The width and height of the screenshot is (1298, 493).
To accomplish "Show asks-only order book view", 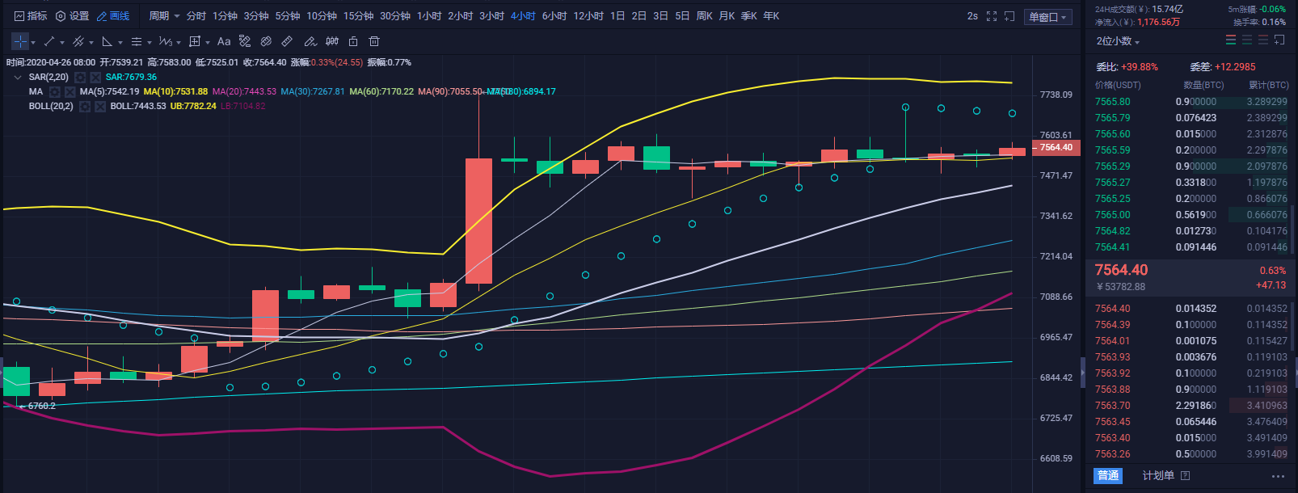I will click(x=1263, y=40).
